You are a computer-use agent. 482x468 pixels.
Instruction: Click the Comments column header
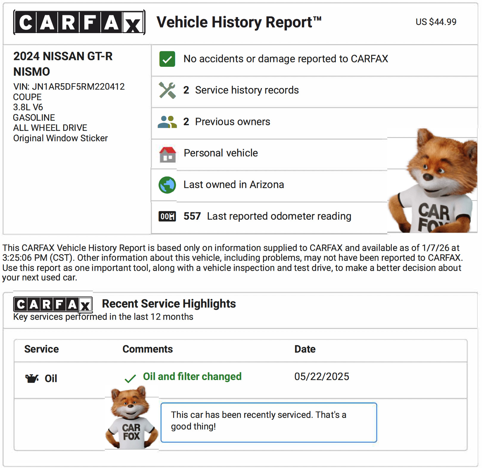(x=147, y=349)
